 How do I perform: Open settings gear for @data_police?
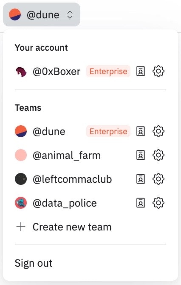158,203
